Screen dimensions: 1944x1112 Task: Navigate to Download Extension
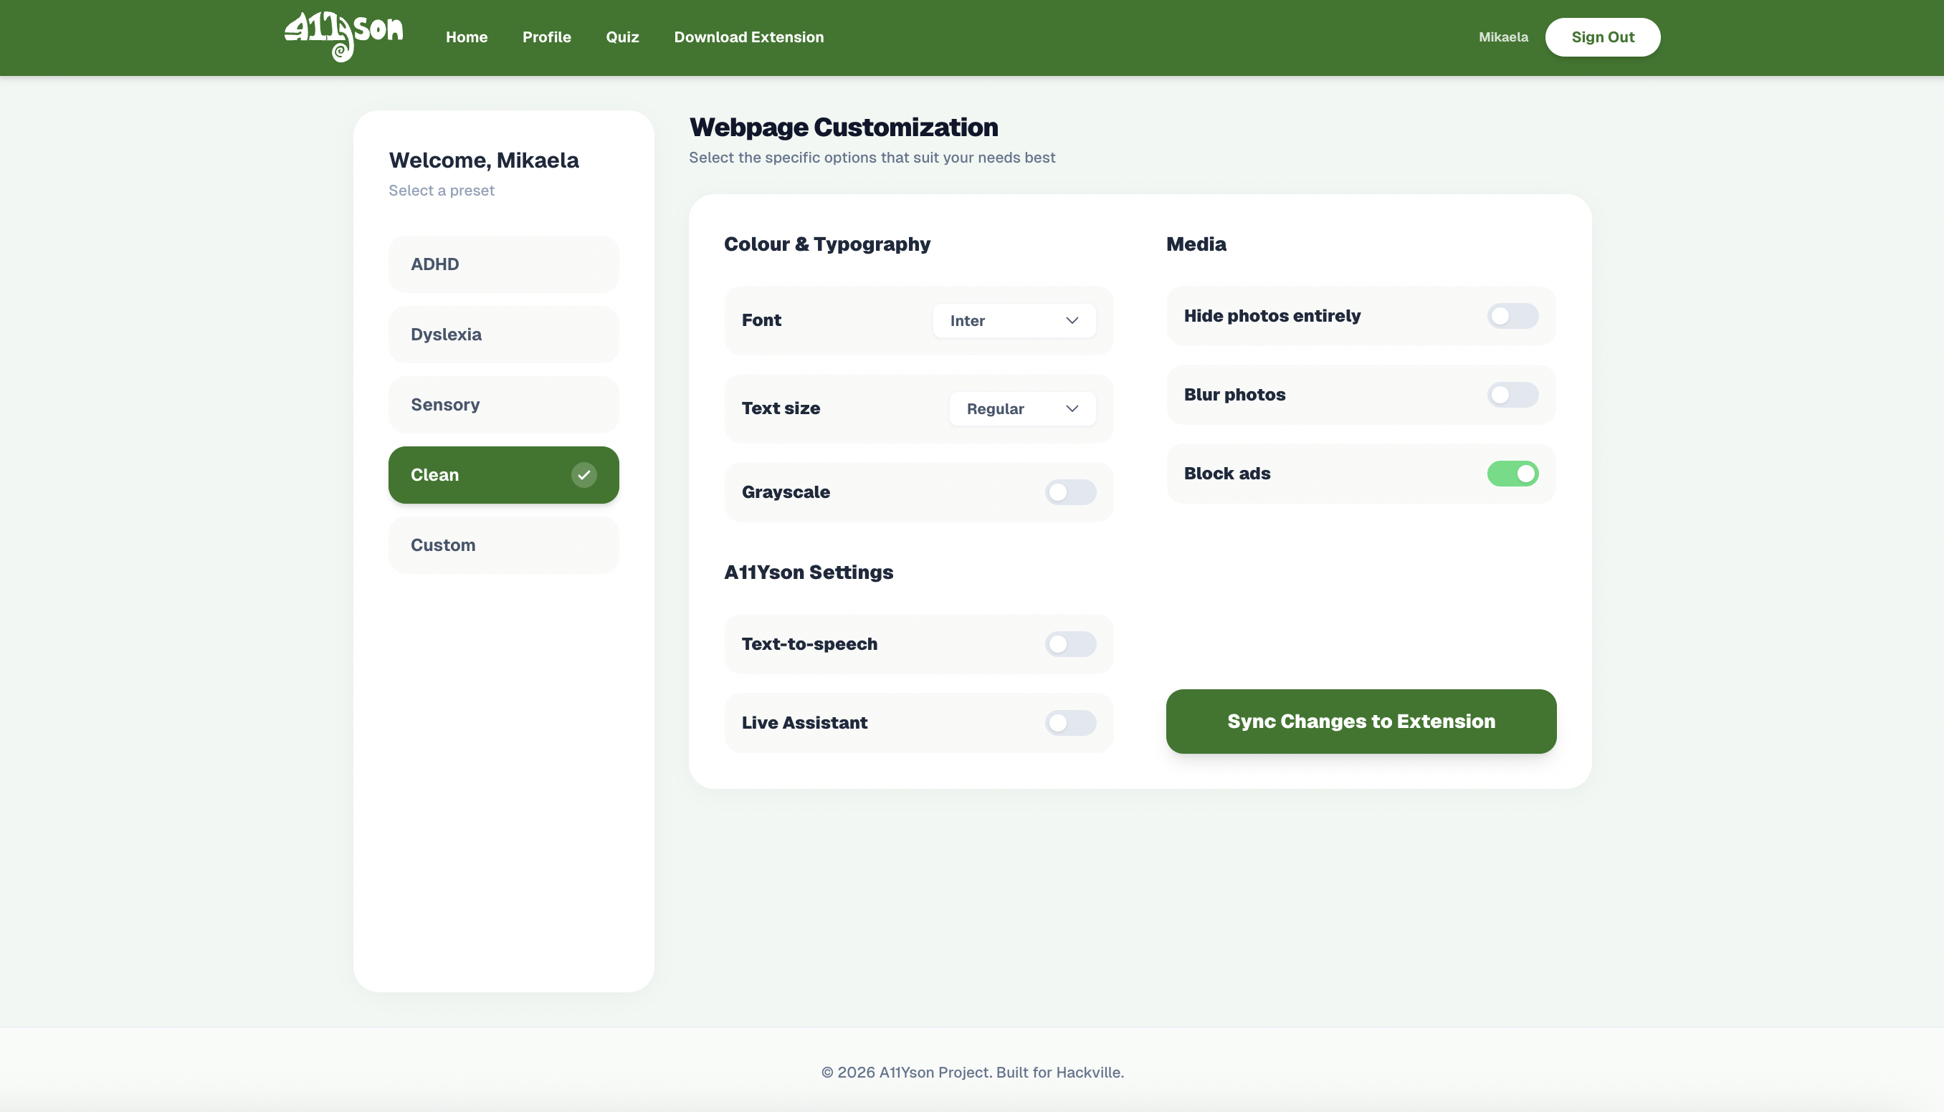click(748, 37)
